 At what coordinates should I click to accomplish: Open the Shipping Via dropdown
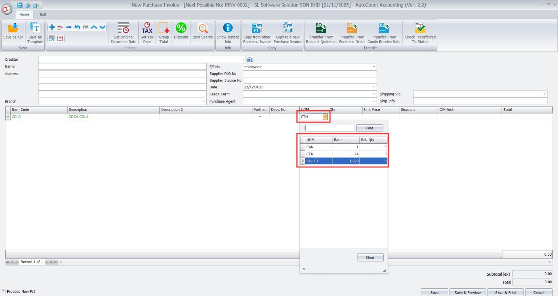[x=545, y=94]
